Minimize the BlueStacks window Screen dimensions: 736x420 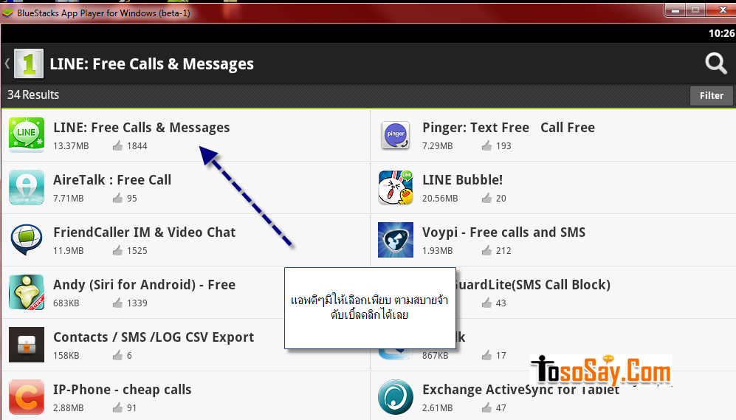point(675,10)
